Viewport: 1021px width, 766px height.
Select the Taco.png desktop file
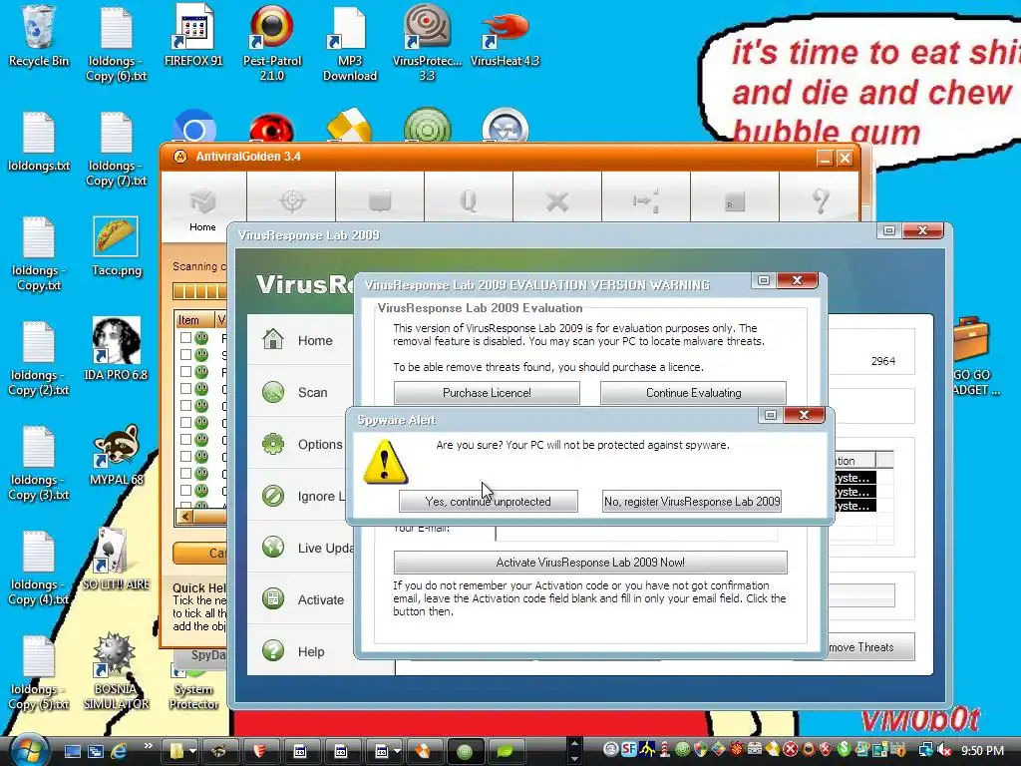tap(116, 247)
